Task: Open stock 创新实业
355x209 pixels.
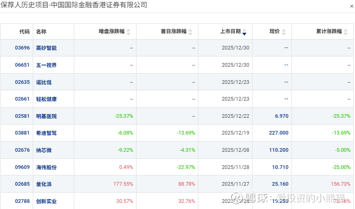Action: click(x=46, y=201)
